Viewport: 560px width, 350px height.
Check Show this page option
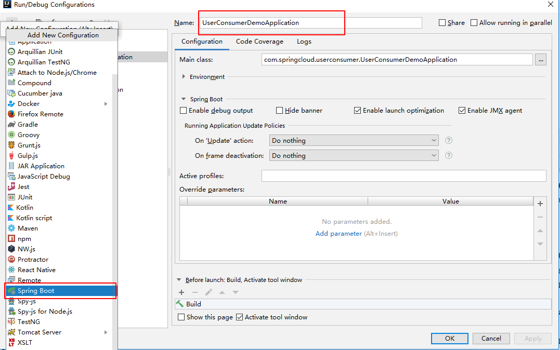[181, 317]
